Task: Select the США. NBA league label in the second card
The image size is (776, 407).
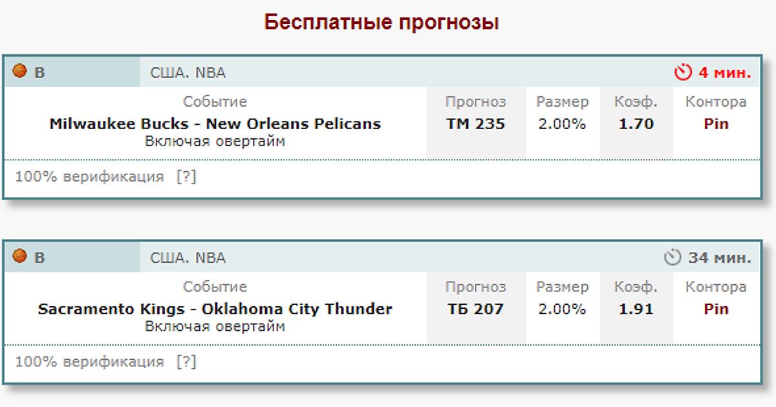Action: tap(188, 258)
